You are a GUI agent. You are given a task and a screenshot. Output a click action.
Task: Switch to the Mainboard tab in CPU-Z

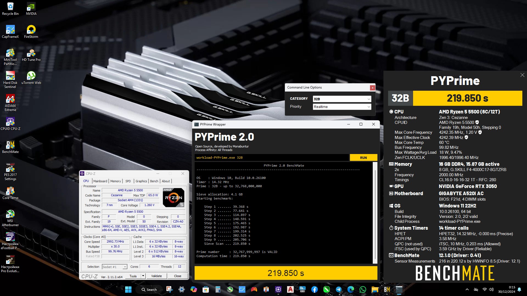[100, 181]
